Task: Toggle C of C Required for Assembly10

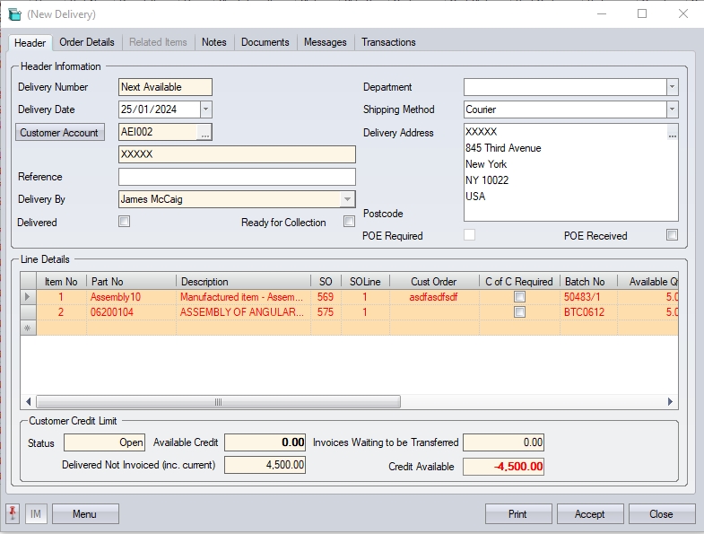Action: (519, 297)
